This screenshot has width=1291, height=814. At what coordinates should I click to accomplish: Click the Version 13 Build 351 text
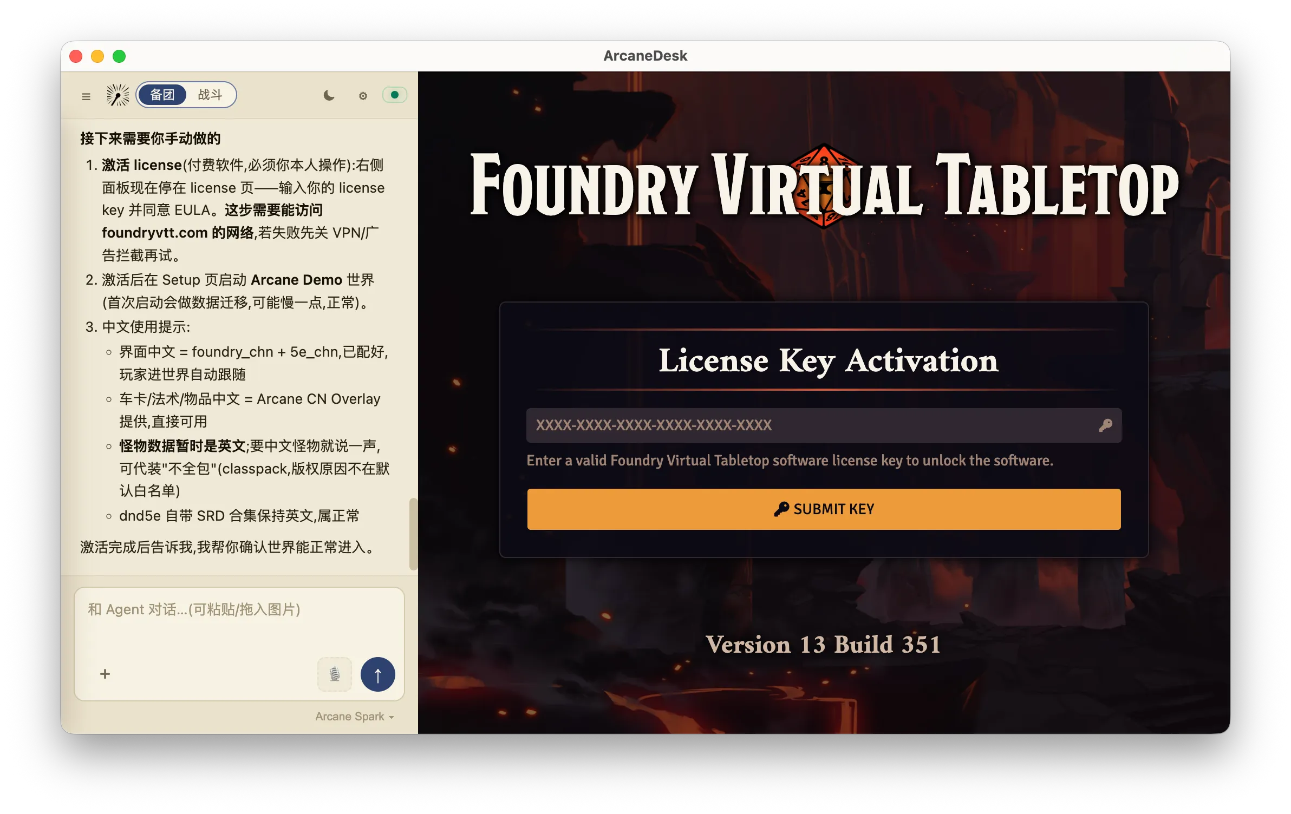point(823,645)
